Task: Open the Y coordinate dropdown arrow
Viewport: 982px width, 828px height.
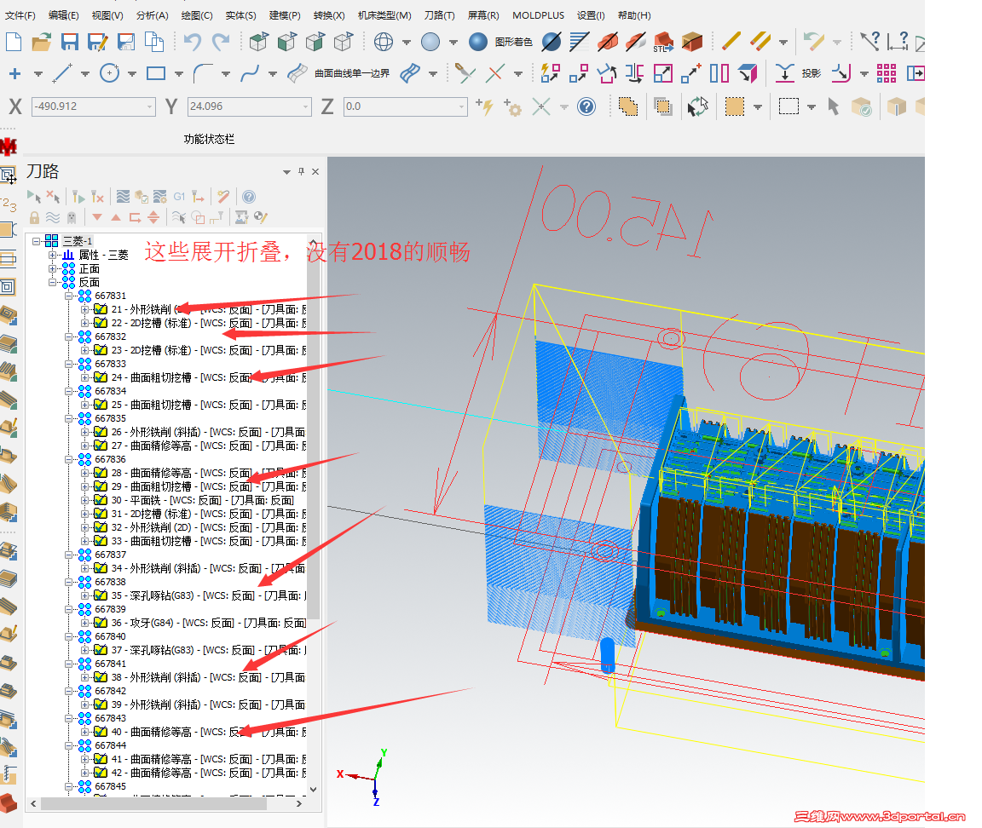Action: 306,107
